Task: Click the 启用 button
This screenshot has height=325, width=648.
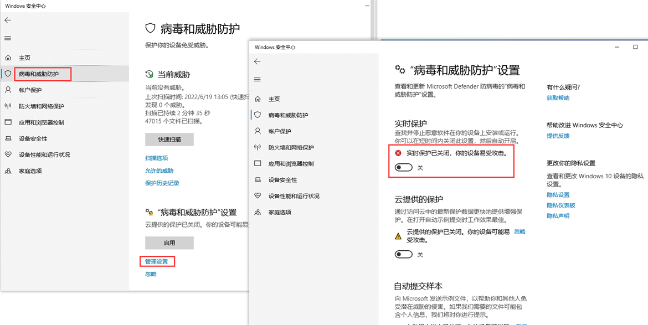Action: click(x=169, y=243)
